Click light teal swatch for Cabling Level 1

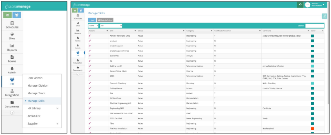point(312,66)
